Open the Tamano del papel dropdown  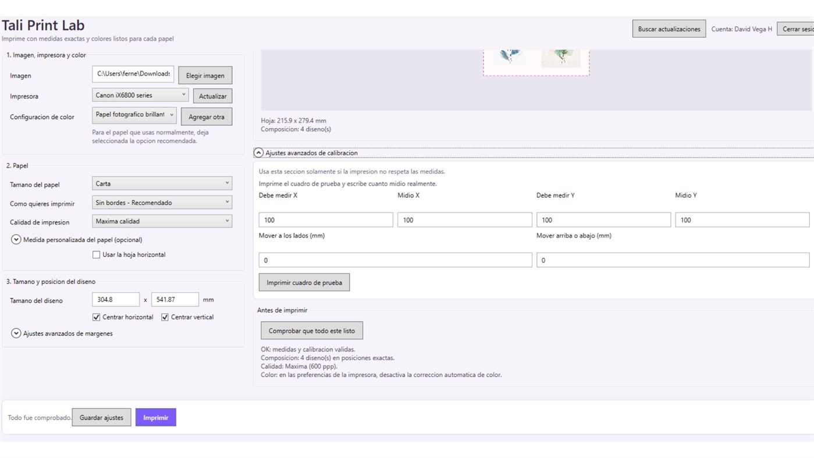[162, 183]
